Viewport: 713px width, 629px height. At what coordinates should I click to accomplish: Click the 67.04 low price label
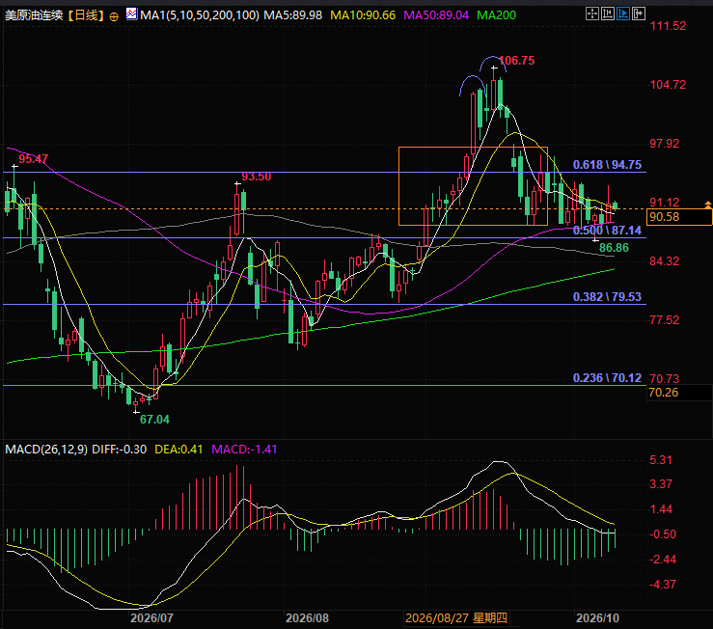pos(154,420)
